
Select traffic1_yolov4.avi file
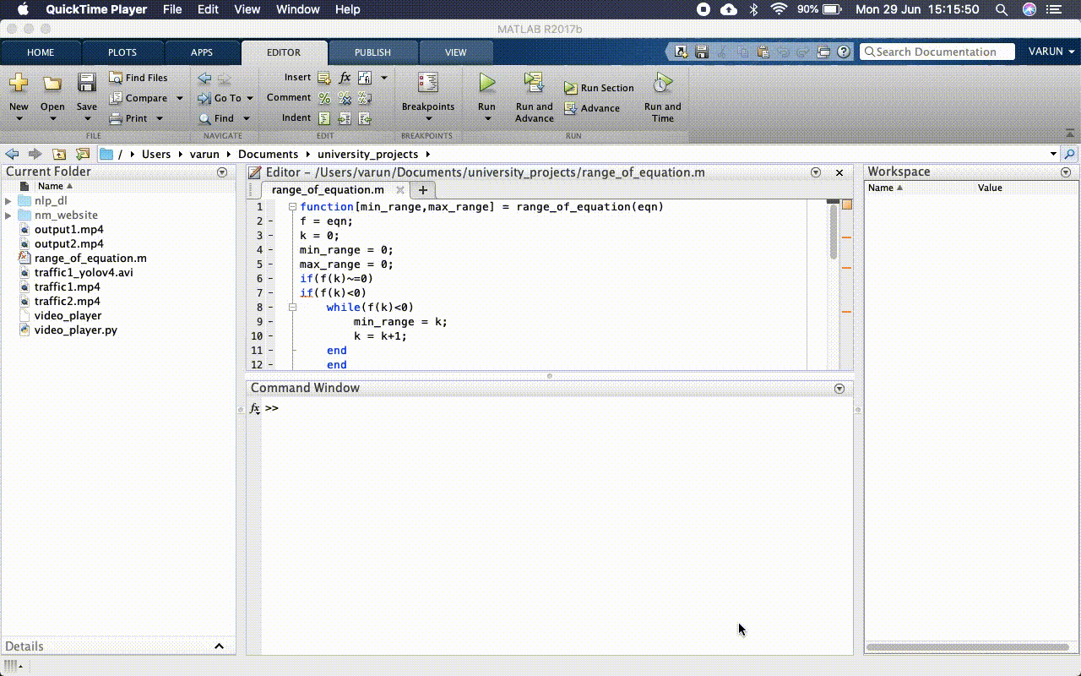pyautogui.click(x=84, y=273)
